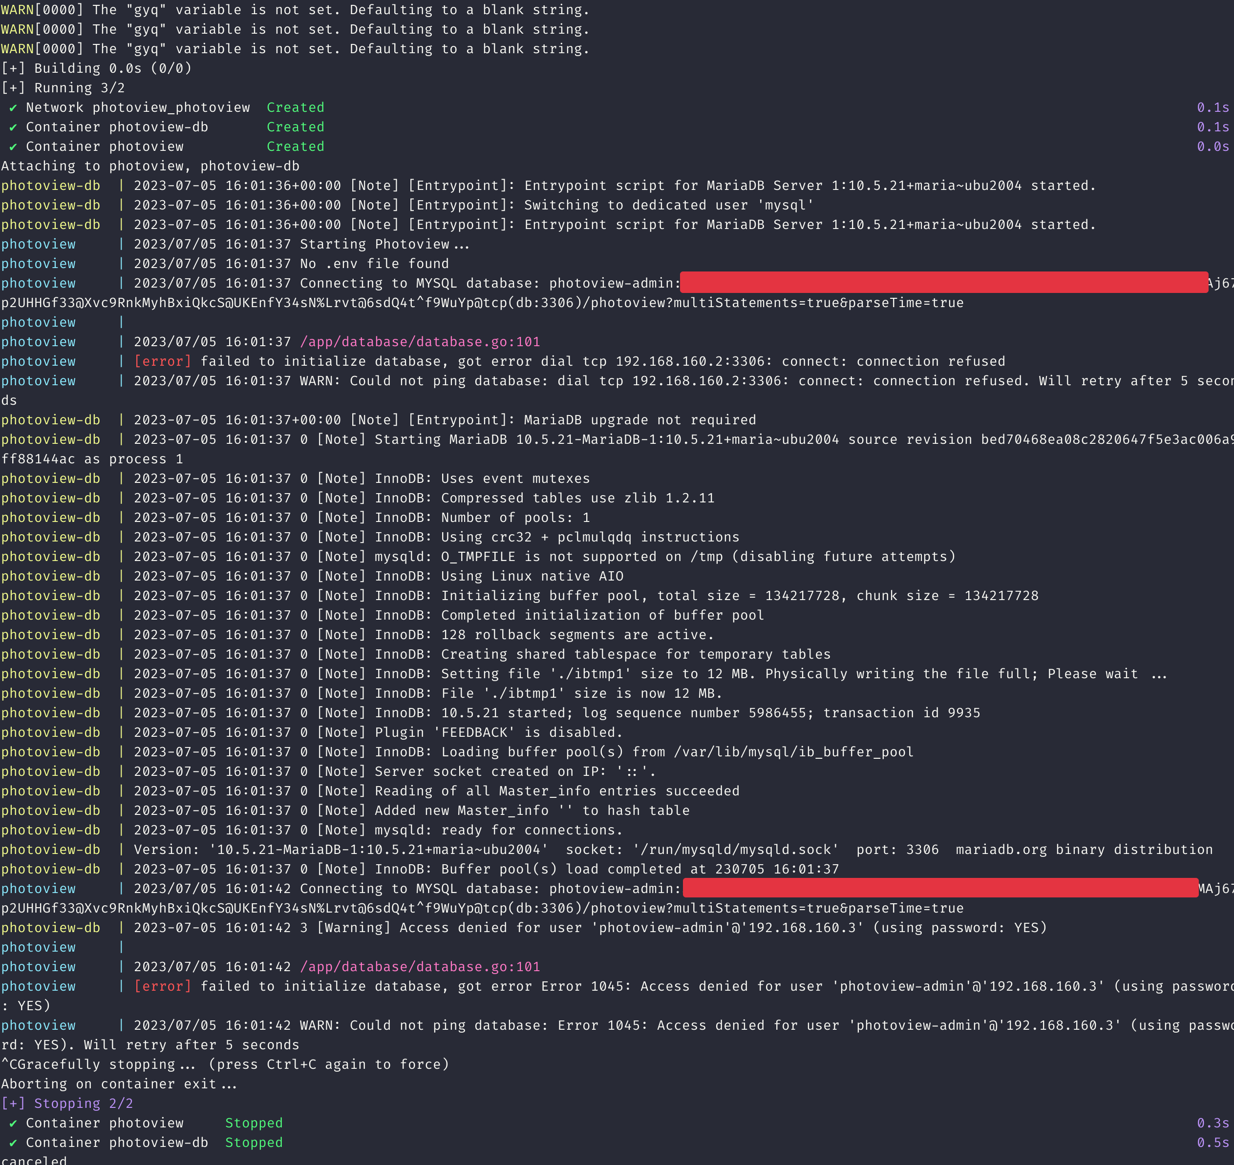The width and height of the screenshot is (1234, 1165).
Task: Click the Stopped status text for photoview
Action: (x=254, y=1122)
